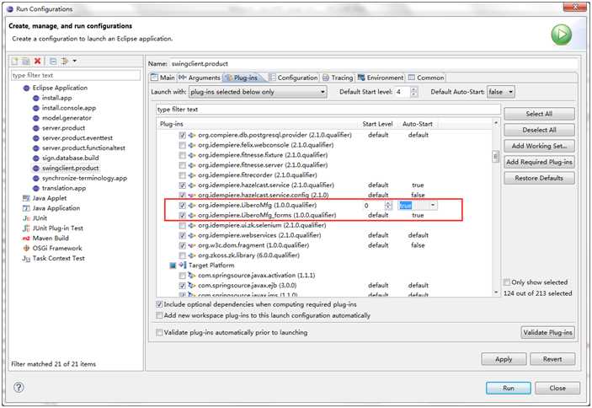The image size is (592, 408).
Task: Switch to the Tracing tab
Action: [338, 78]
